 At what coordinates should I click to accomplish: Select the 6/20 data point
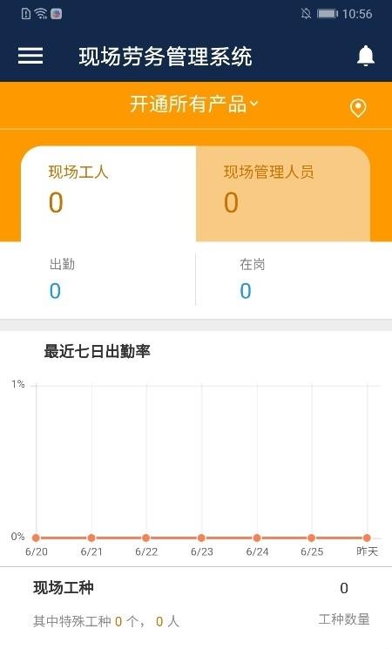[x=36, y=537]
